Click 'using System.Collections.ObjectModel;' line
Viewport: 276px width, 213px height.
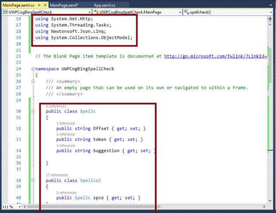click(84, 38)
